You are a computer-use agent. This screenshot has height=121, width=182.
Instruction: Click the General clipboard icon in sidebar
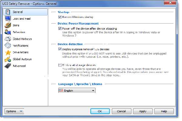pyautogui.click(x=8, y=12)
